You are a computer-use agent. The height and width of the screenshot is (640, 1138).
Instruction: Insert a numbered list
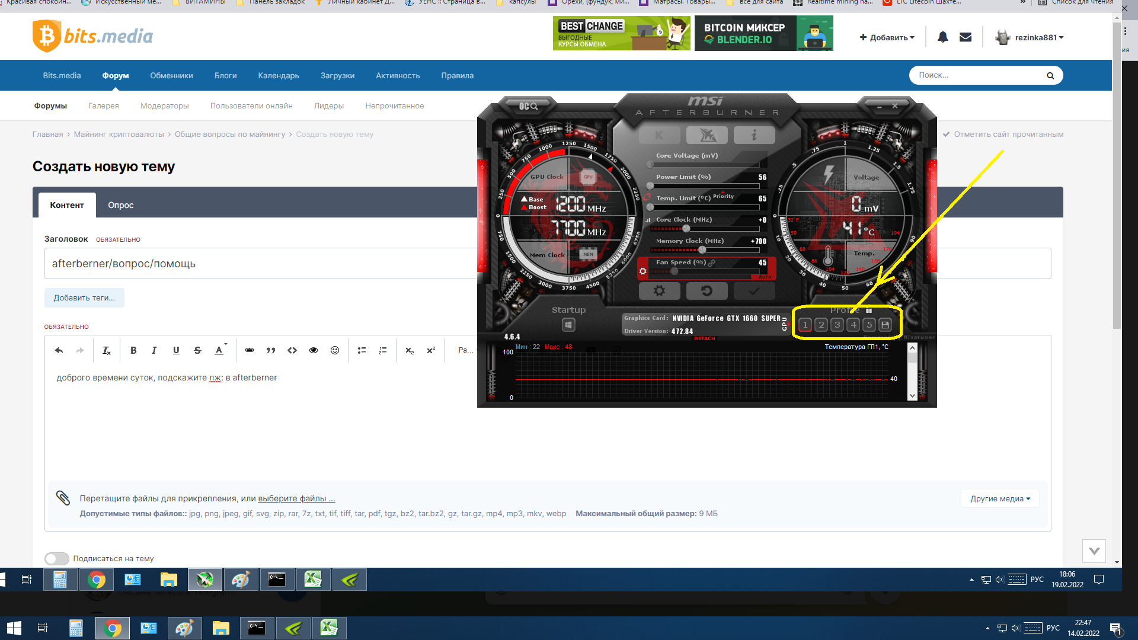point(383,351)
